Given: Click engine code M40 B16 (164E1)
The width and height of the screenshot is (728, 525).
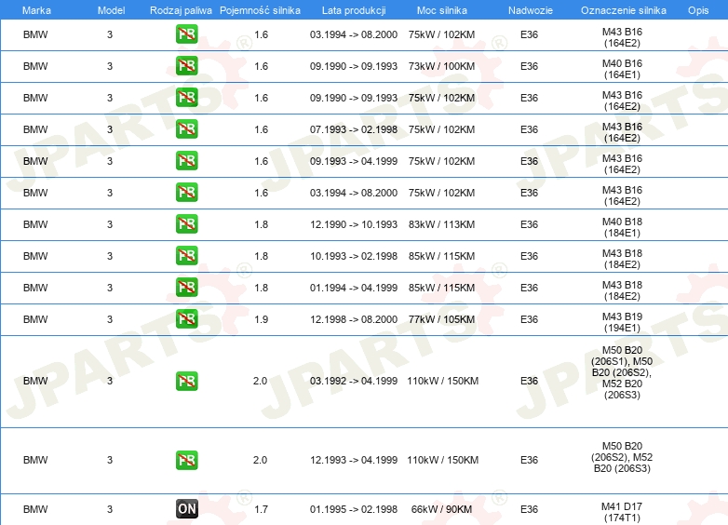Looking at the screenshot, I should point(622,69).
